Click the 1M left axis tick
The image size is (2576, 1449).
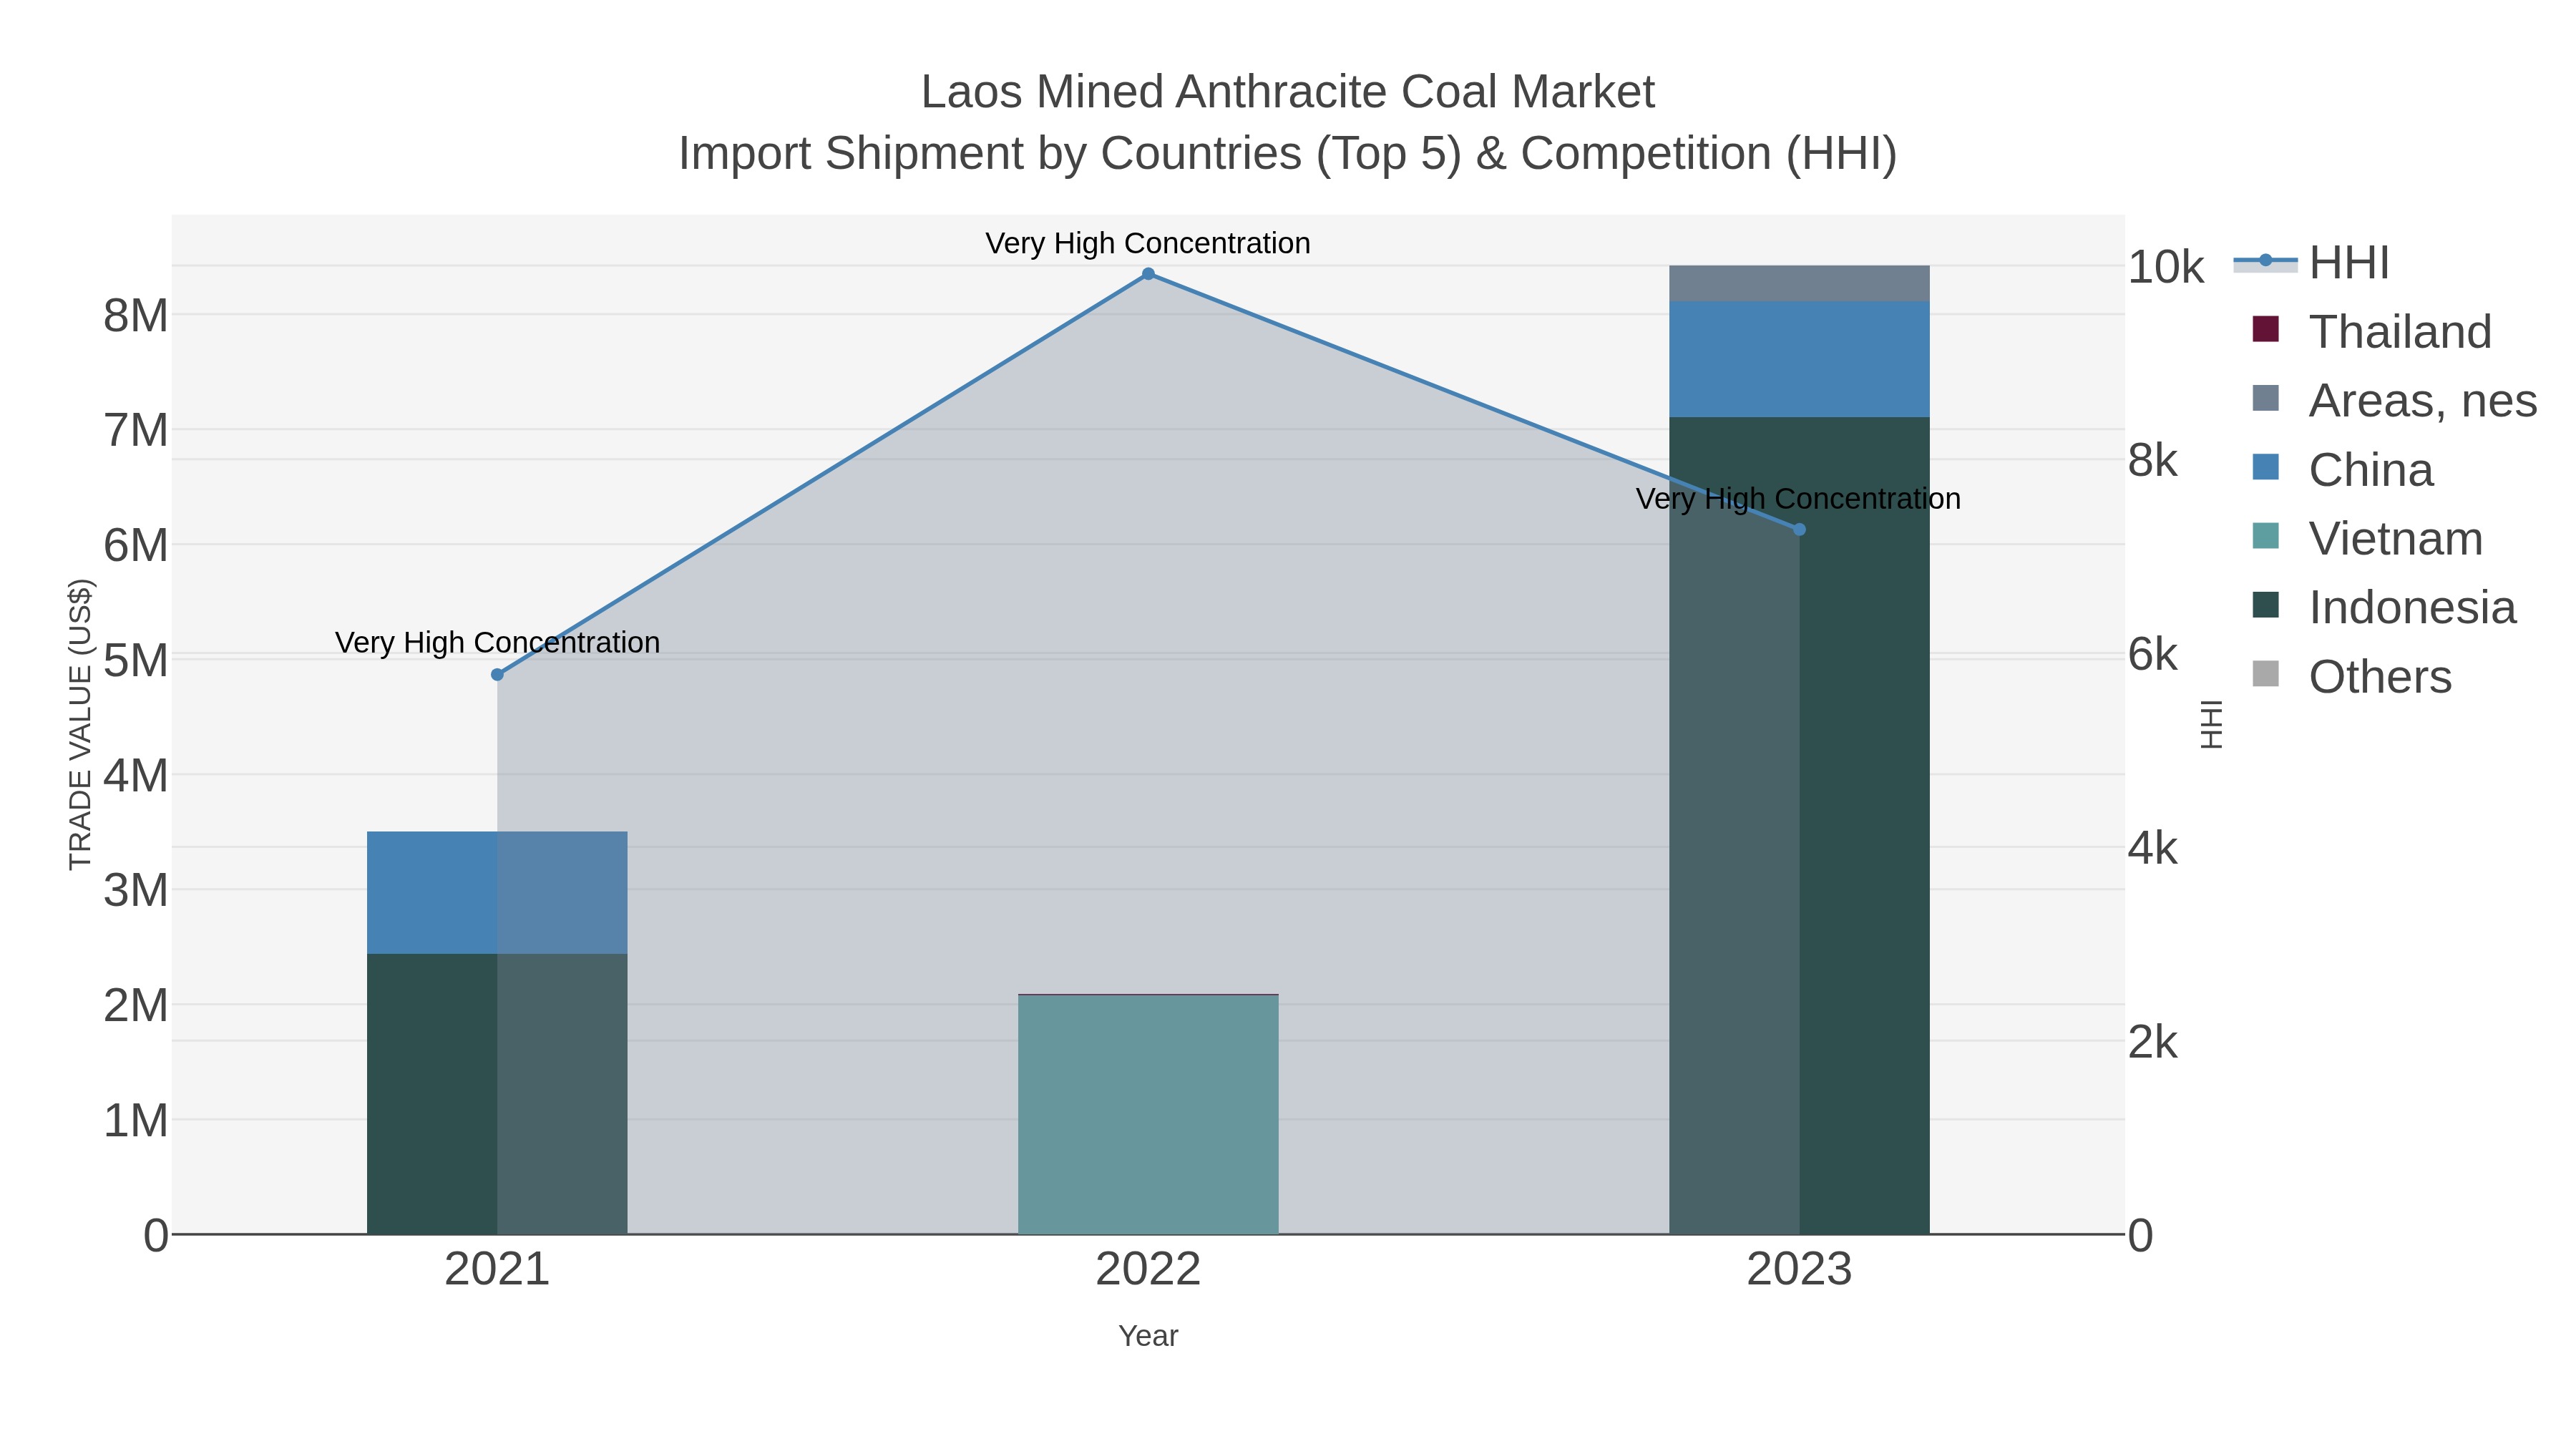136,1120
